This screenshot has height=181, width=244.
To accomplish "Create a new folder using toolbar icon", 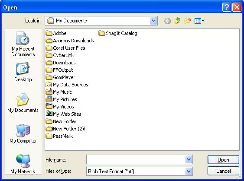I will click(x=188, y=21).
